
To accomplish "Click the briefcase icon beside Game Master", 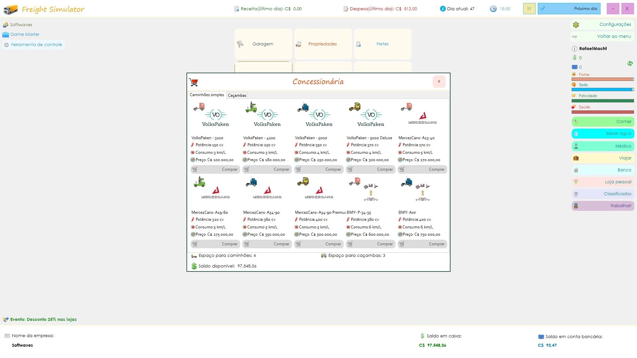I will click(x=6, y=34).
